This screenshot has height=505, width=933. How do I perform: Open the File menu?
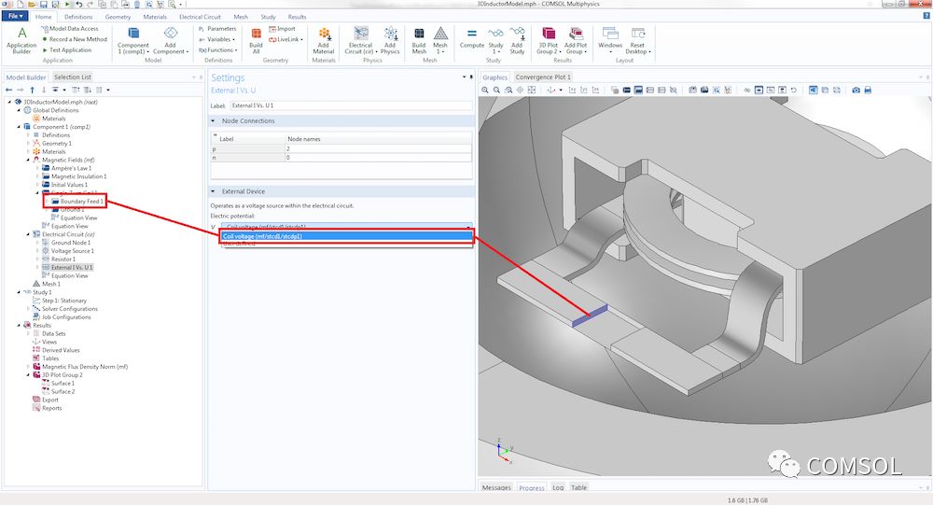click(x=15, y=17)
